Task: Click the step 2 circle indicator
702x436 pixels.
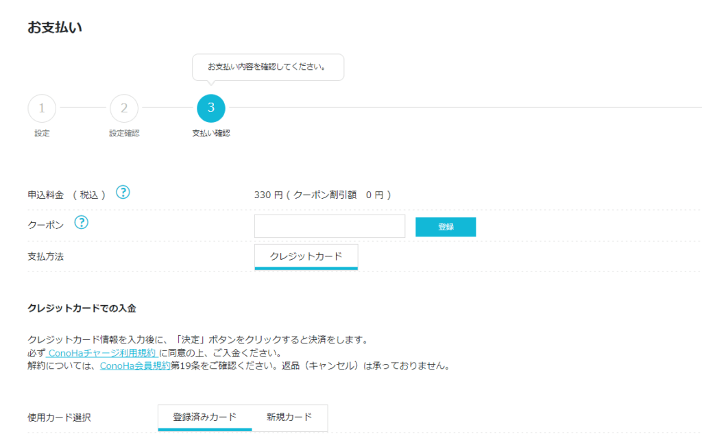Action: [124, 108]
